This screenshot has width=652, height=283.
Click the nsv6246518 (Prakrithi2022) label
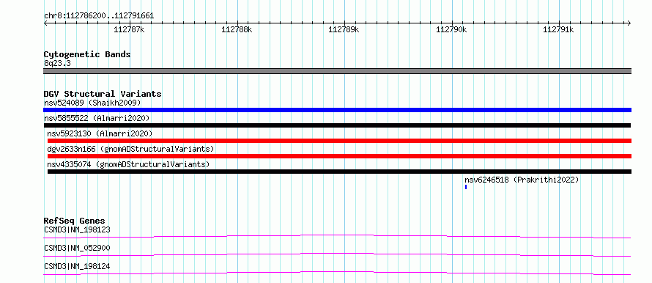coord(522,180)
